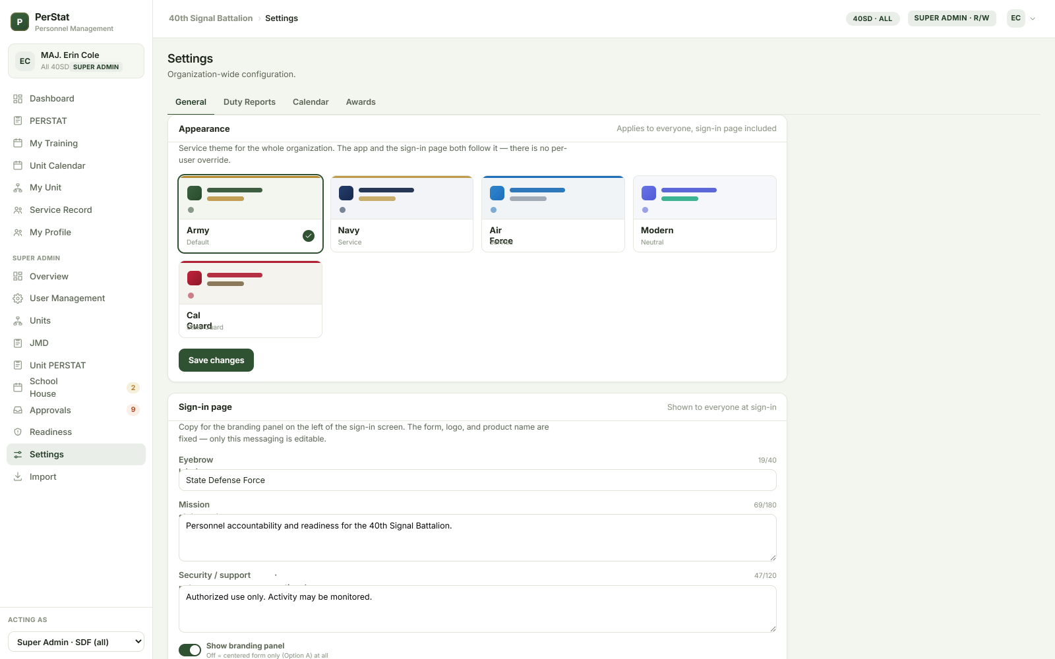Click the My Unit hierarchy icon
The width and height of the screenshot is (1055, 659).
[18, 188]
